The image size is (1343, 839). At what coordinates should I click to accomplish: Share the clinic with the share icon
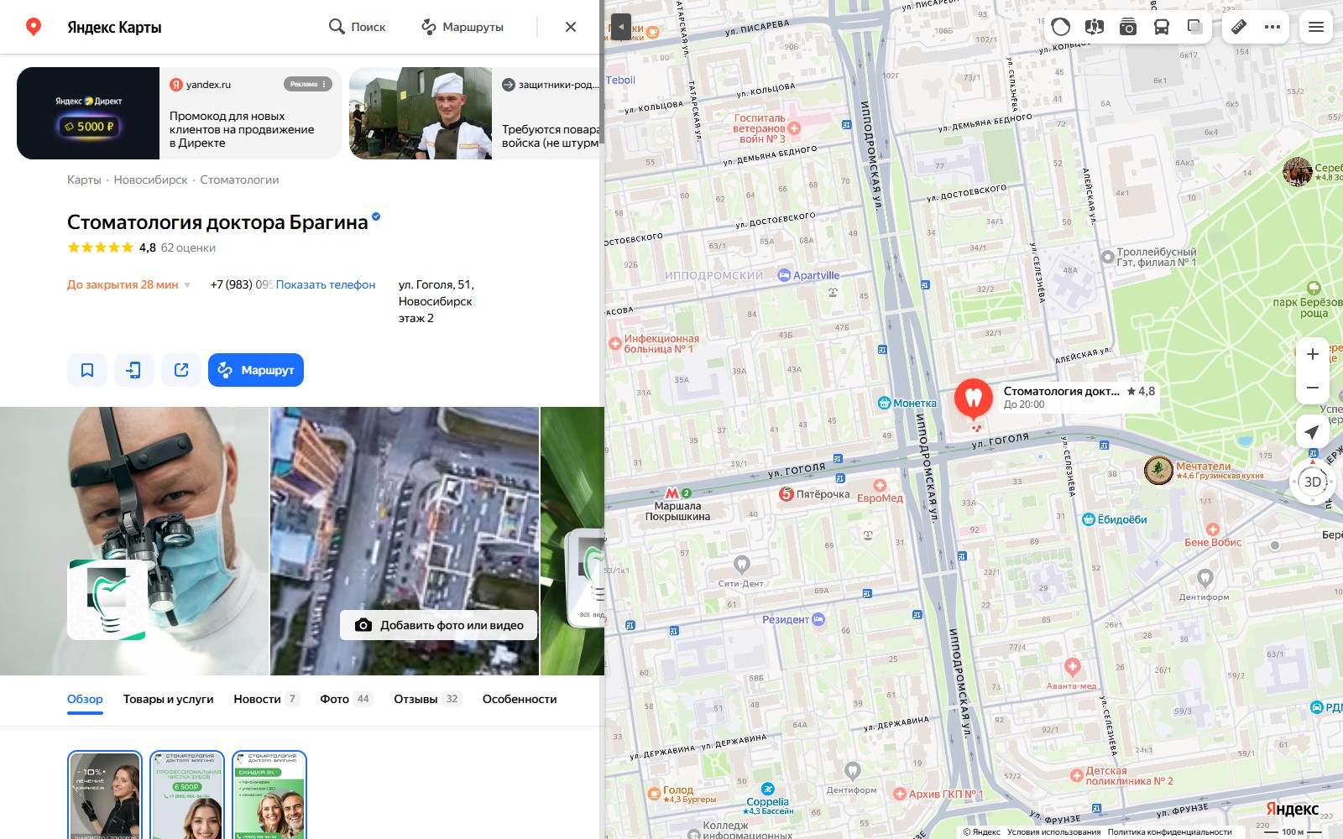pos(181,370)
